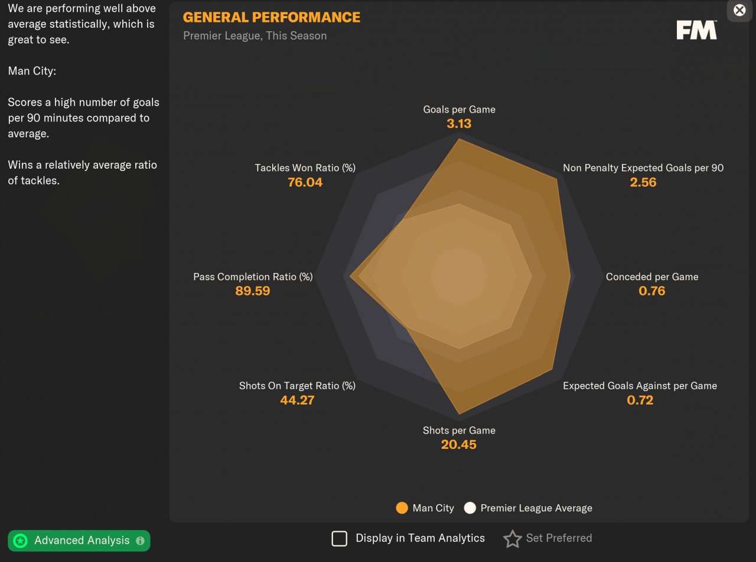This screenshot has width=756, height=562.
Task: Click the white Premier League Average legend dot
Action: (470, 508)
